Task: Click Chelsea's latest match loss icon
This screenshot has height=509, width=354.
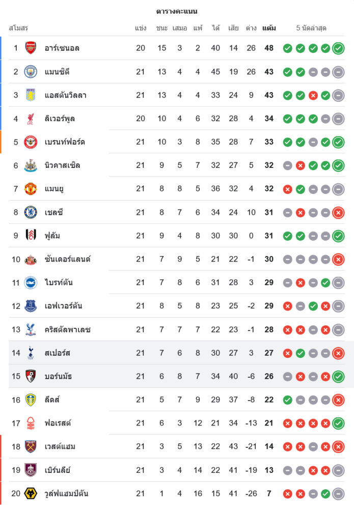Action: (x=338, y=212)
